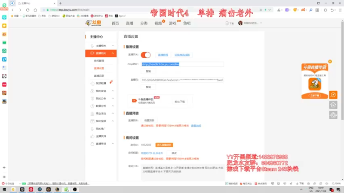Viewport: 344px width, 193px height.
Task: Select 直播设置 in the sidebar
Action: pyautogui.click(x=99, y=68)
